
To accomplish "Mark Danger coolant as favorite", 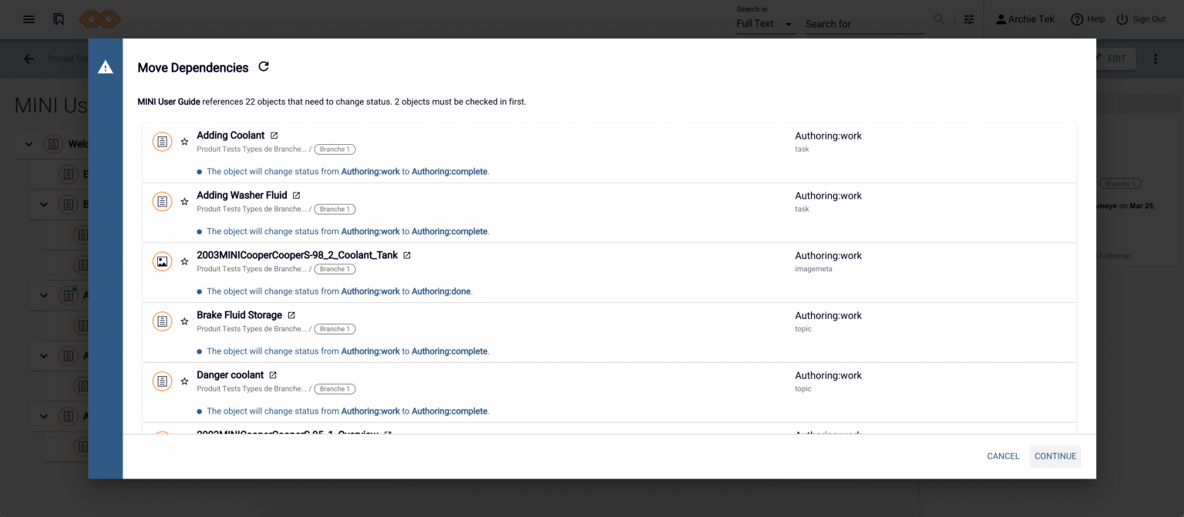I will coord(184,381).
